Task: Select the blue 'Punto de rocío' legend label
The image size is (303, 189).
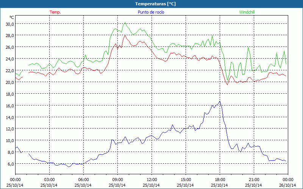Action: click(x=151, y=12)
